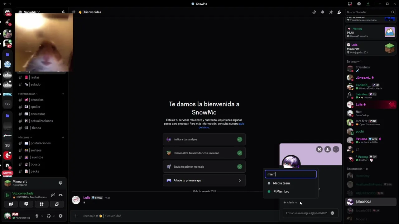Go to the anuncios channel
The image size is (399, 224).
[x=41, y=100]
